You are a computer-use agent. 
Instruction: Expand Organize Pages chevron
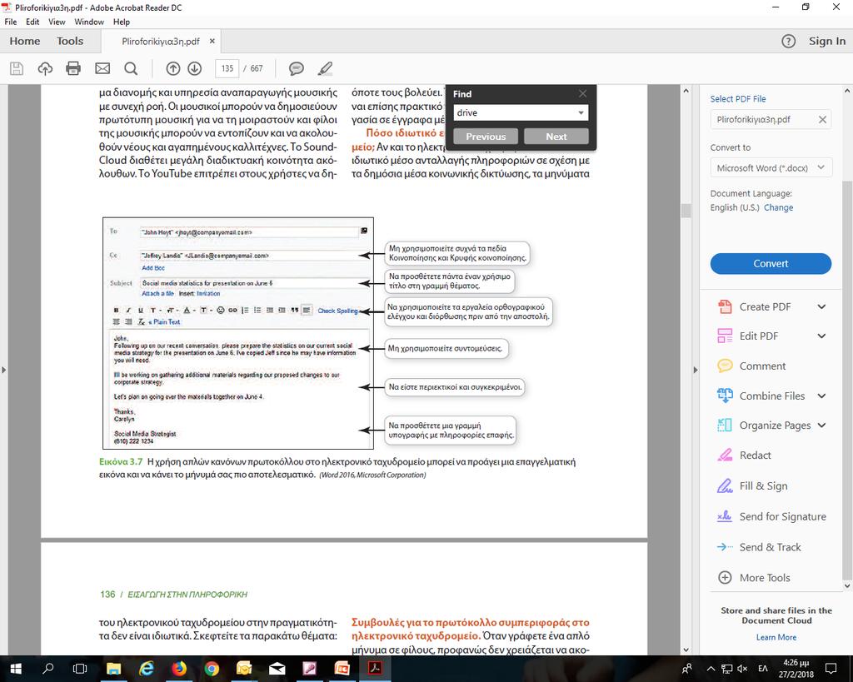[821, 426]
